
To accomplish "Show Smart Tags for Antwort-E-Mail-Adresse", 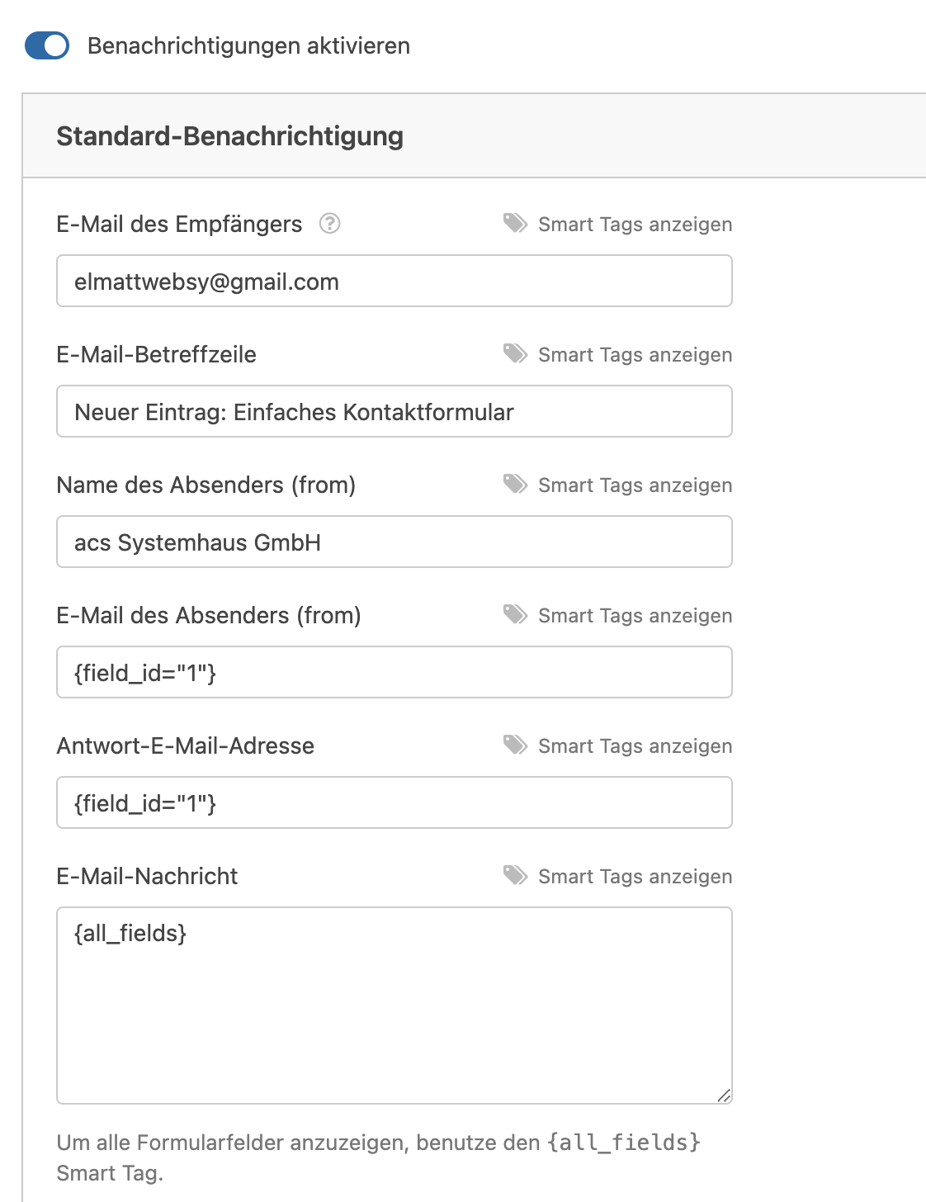I will [635, 746].
